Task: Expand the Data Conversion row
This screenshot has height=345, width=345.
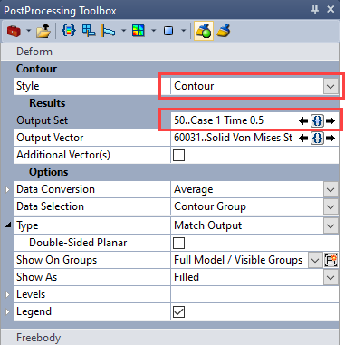Action: click(7, 190)
